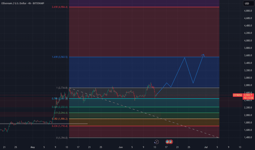This screenshot has height=150, width=255.
Task: Click the 4,400.0 price axis label
Action: tap(248, 26)
